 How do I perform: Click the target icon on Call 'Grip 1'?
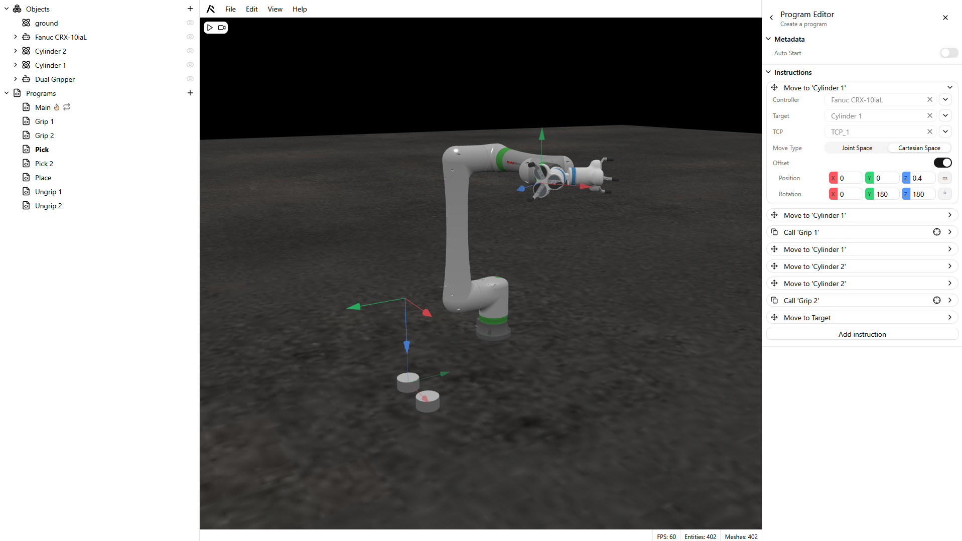[x=936, y=232]
